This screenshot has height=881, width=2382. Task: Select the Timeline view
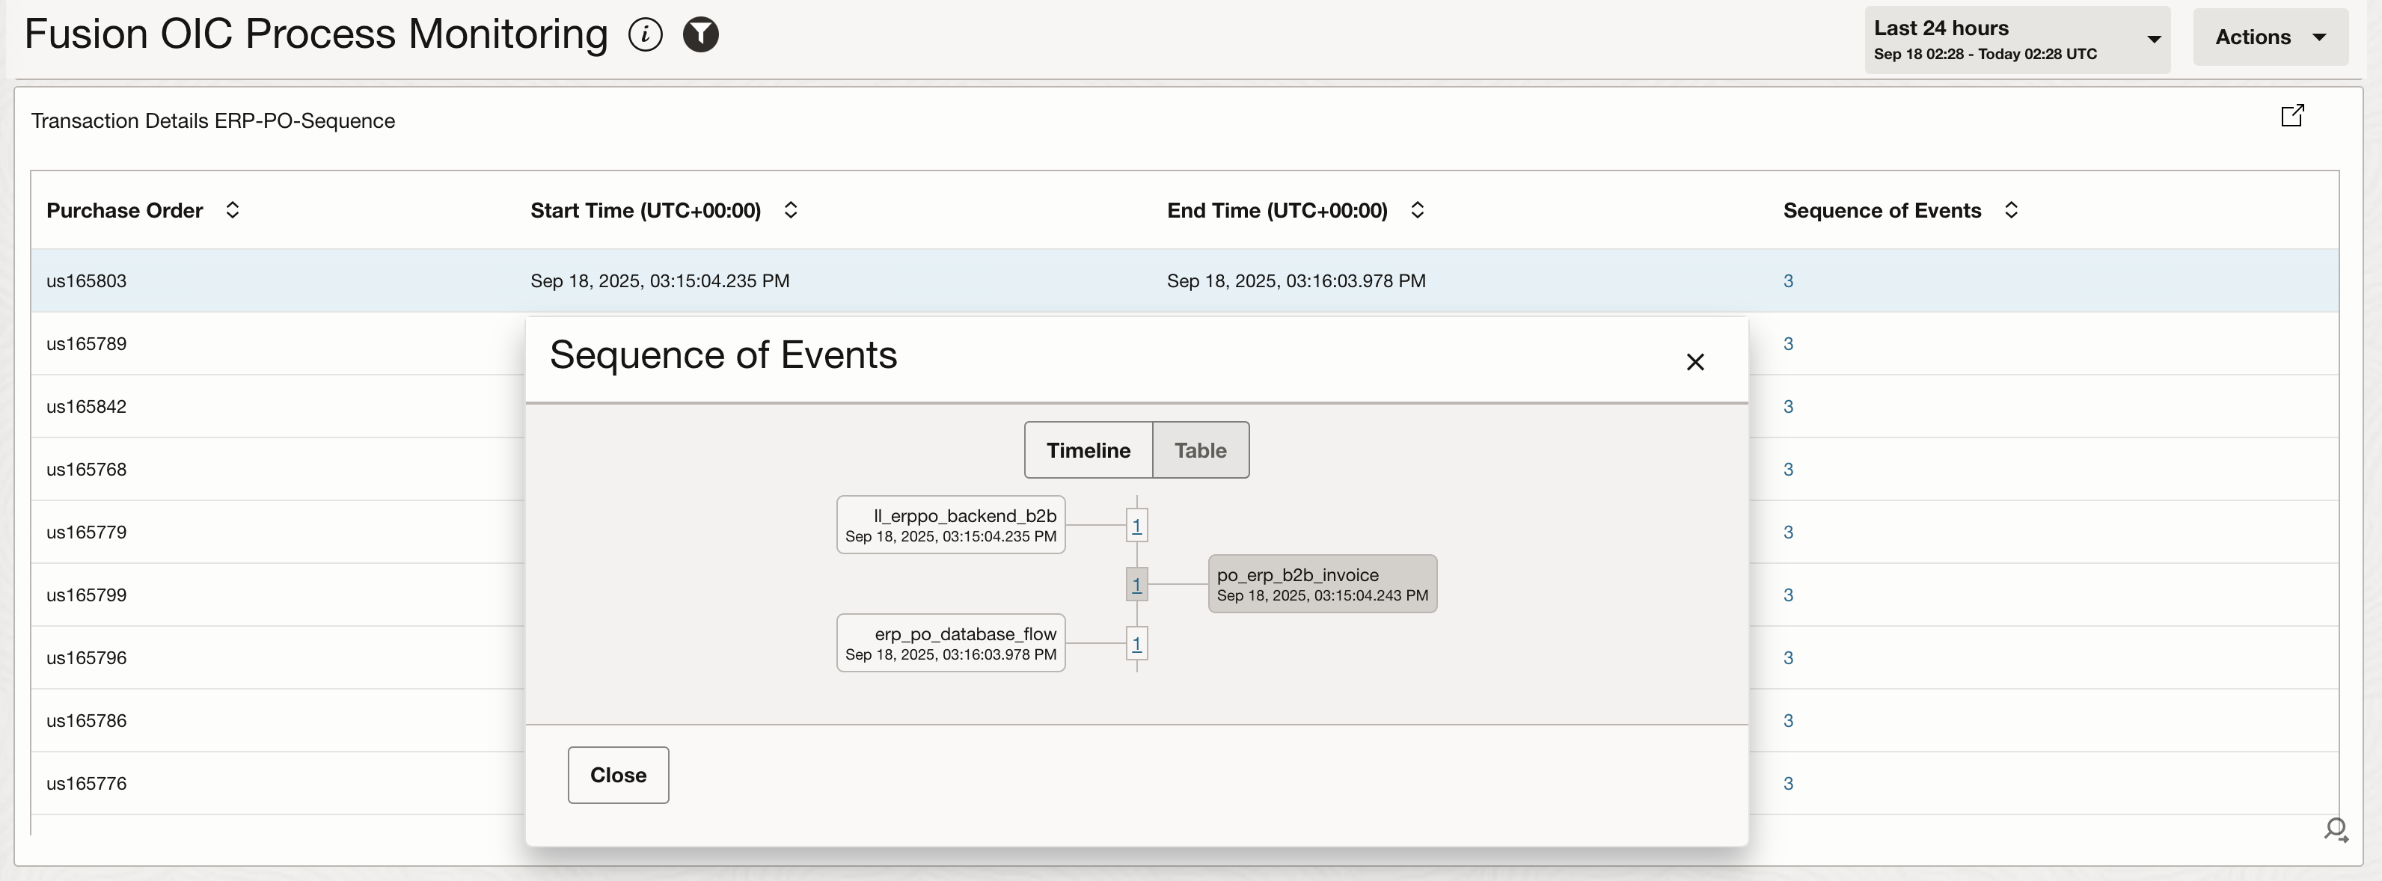tap(1089, 450)
